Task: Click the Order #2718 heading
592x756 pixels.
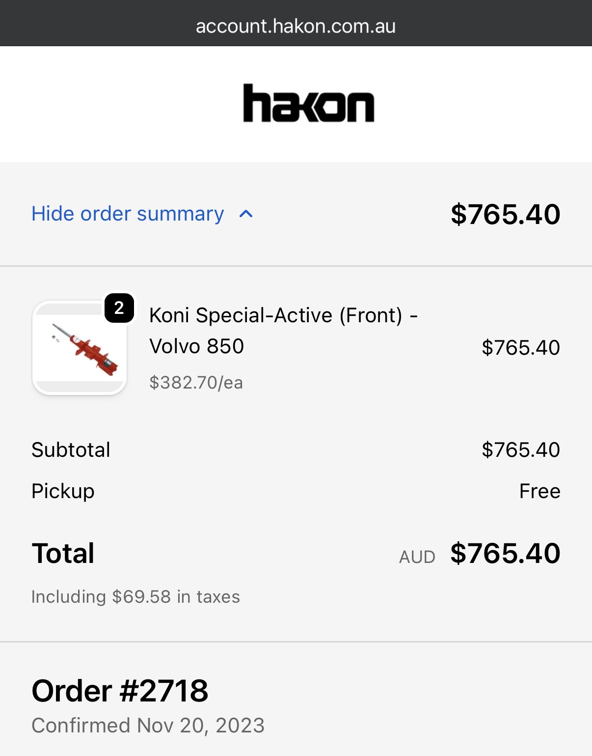Action: tap(120, 691)
